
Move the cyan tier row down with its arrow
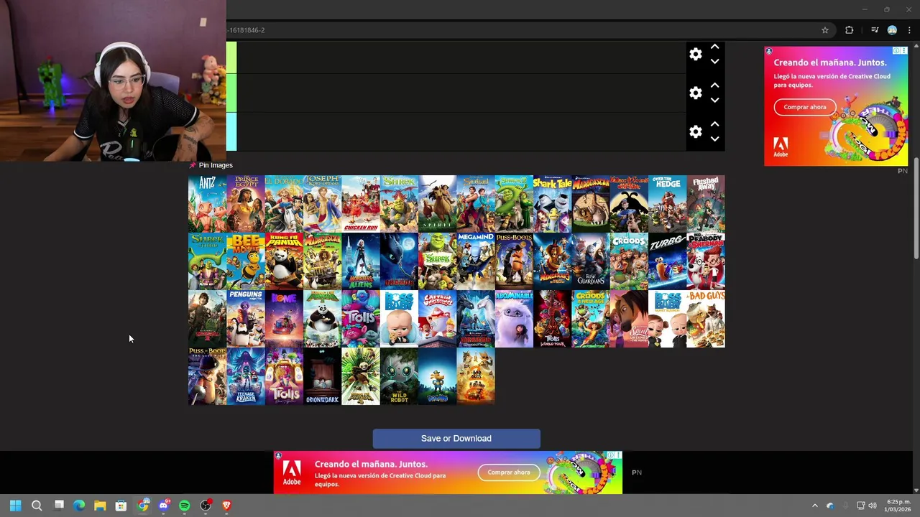(x=714, y=139)
